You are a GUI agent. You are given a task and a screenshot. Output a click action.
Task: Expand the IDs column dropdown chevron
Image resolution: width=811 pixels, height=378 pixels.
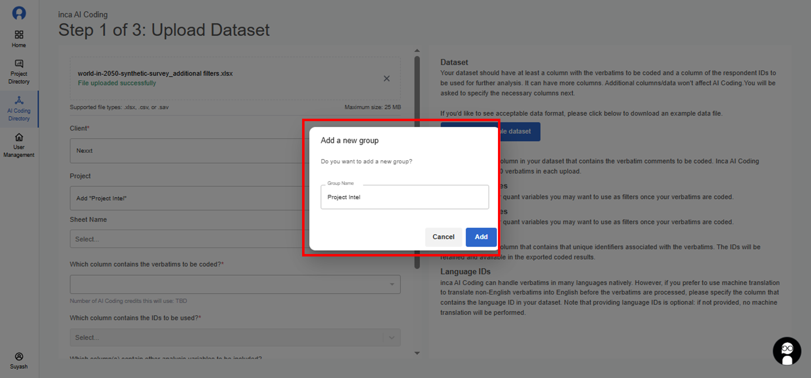[x=392, y=337]
